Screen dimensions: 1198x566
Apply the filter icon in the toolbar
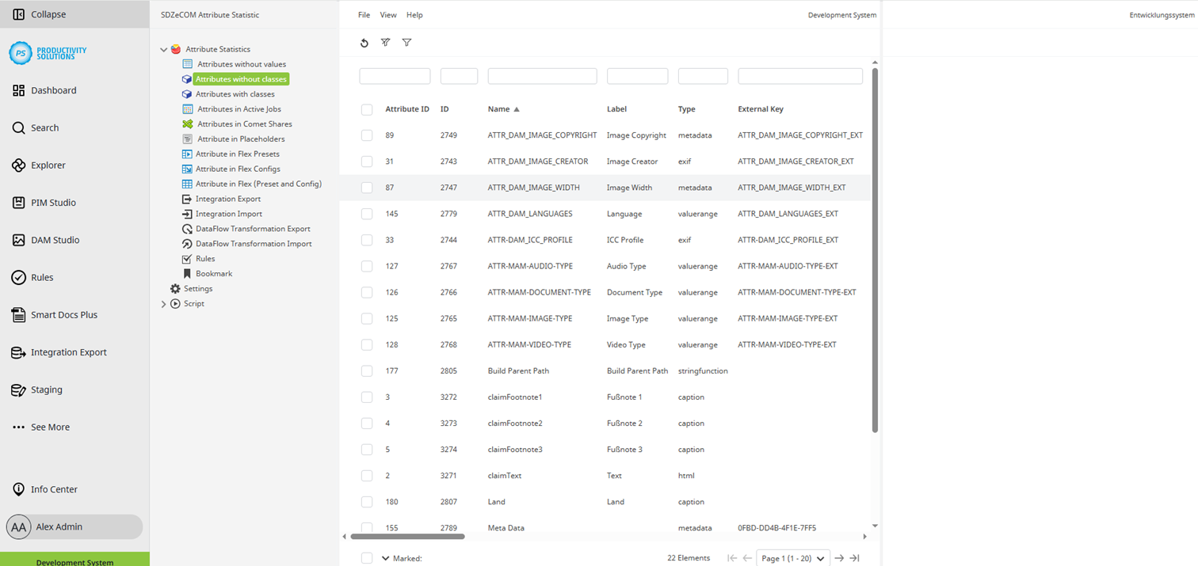pos(406,43)
